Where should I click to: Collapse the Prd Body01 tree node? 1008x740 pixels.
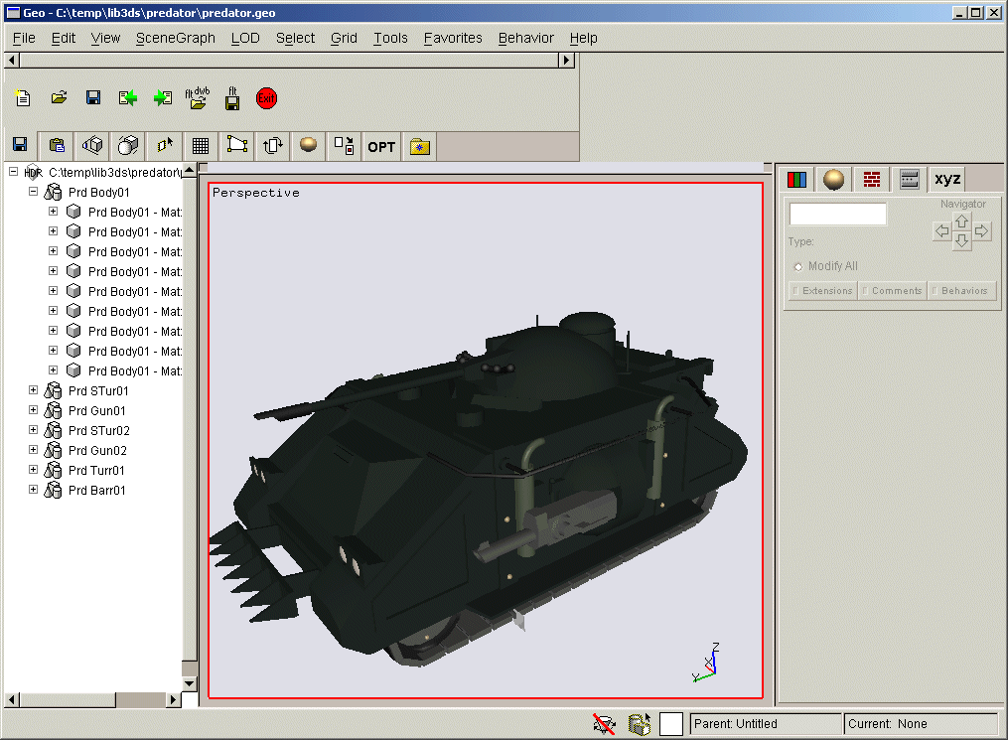[x=33, y=192]
